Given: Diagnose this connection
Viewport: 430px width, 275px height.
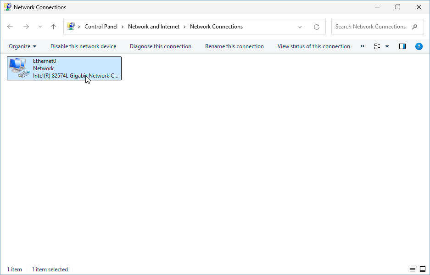Looking at the screenshot, I should (x=161, y=46).
